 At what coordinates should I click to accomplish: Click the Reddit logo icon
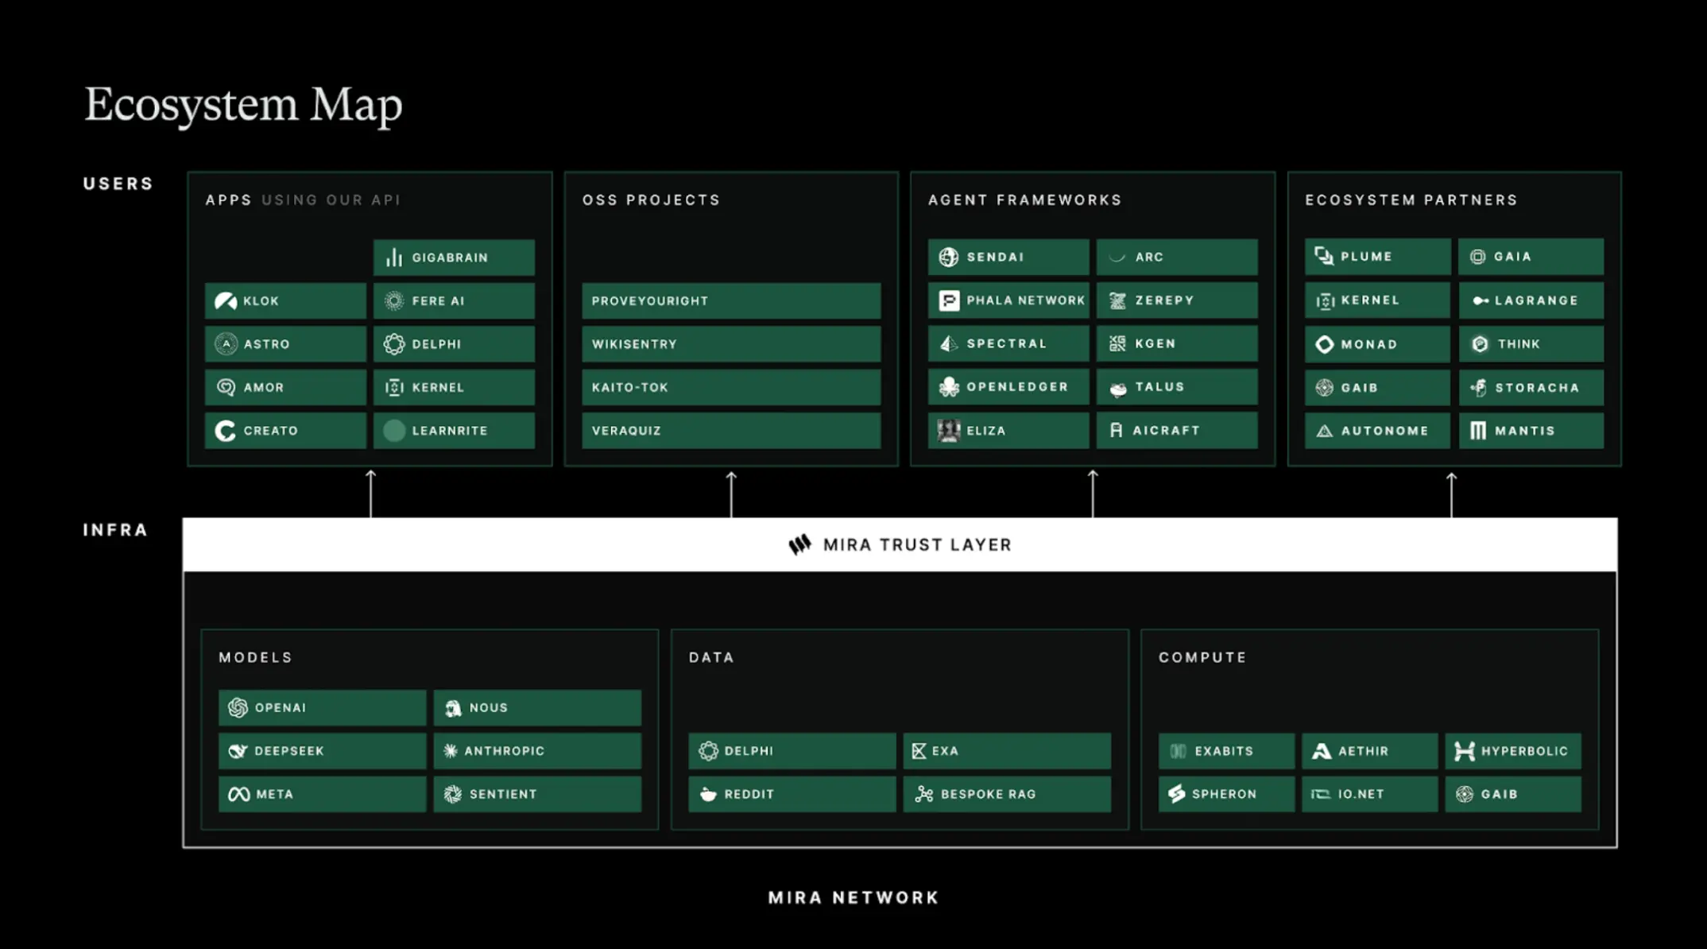point(708,794)
